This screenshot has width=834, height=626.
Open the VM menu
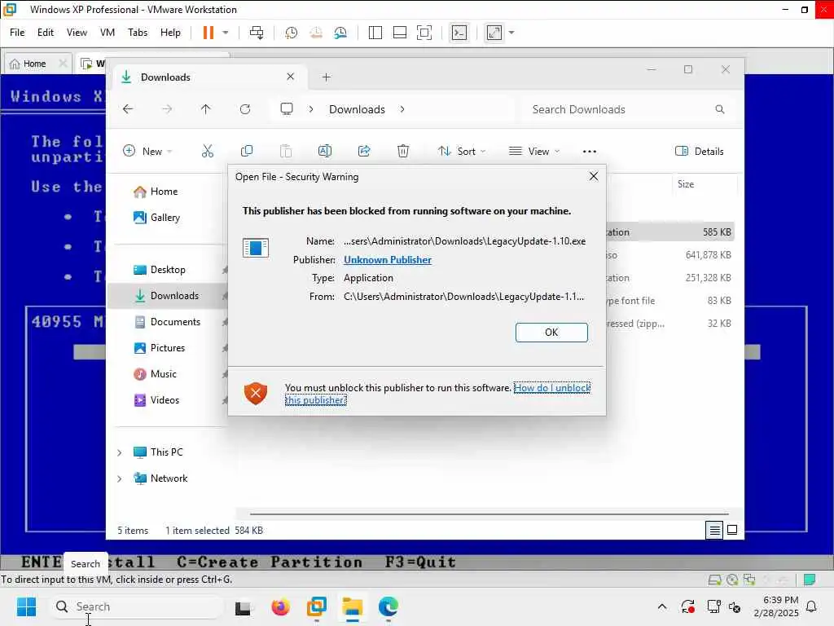107,33
